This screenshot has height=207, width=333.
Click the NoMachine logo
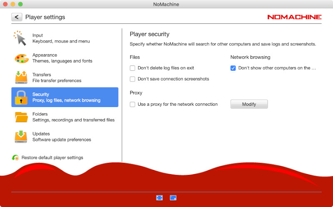coord(294,17)
